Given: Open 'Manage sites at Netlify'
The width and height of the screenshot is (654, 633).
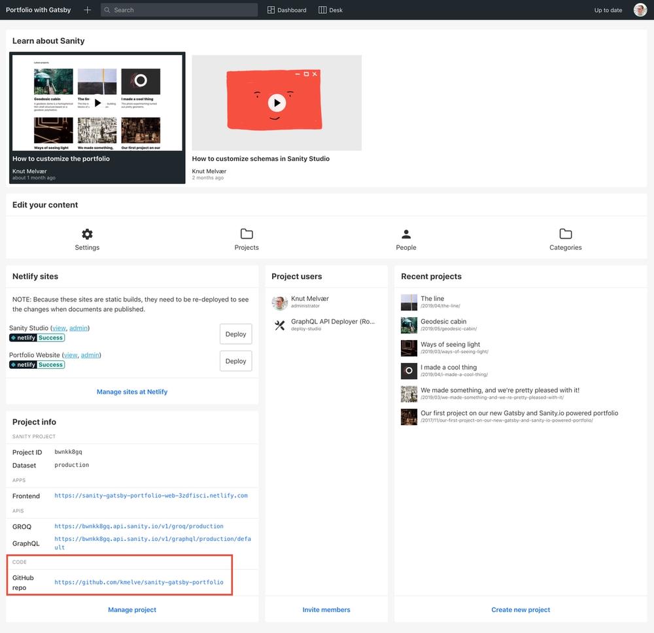Looking at the screenshot, I should pos(132,392).
